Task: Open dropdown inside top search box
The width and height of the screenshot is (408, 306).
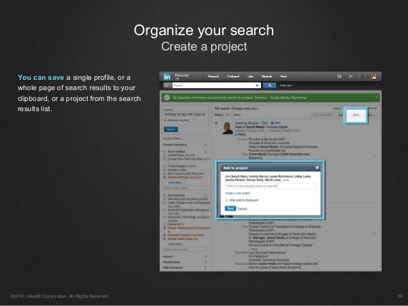Action: 257,85
